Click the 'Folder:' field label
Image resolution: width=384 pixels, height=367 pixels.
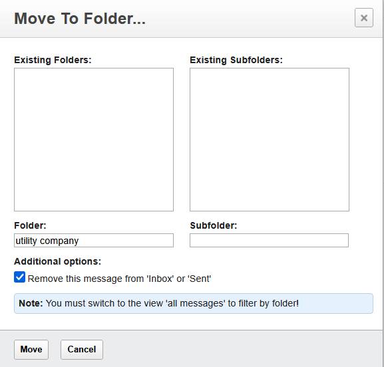click(x=30, y=225)
